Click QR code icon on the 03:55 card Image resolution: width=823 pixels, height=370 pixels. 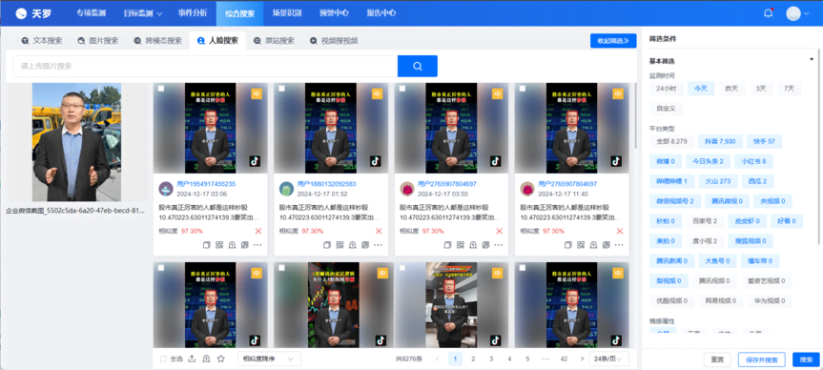pos(461,245)
